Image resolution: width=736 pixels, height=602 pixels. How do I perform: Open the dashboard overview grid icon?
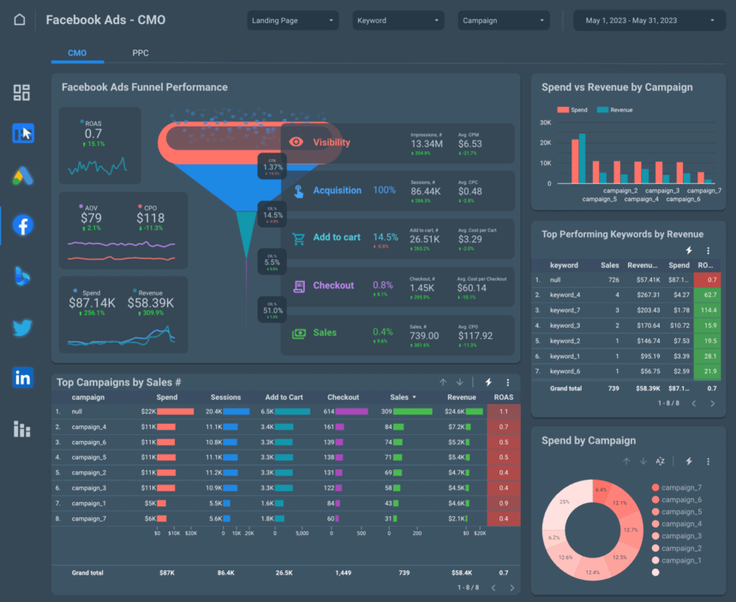(21, 92)
